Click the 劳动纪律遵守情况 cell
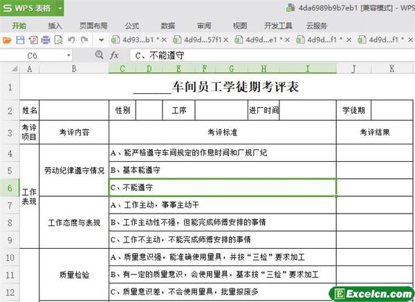 (x=74, y=171)
